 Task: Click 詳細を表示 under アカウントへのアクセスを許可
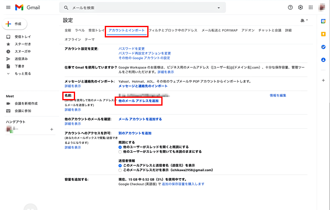73,148
